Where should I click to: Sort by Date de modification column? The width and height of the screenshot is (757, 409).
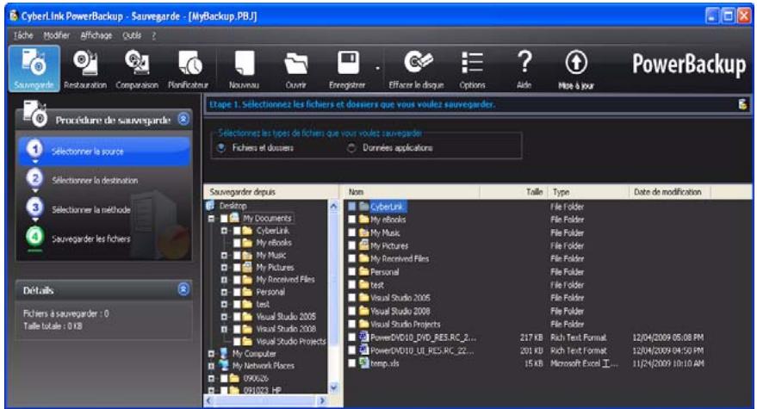(x=669, y=192)
